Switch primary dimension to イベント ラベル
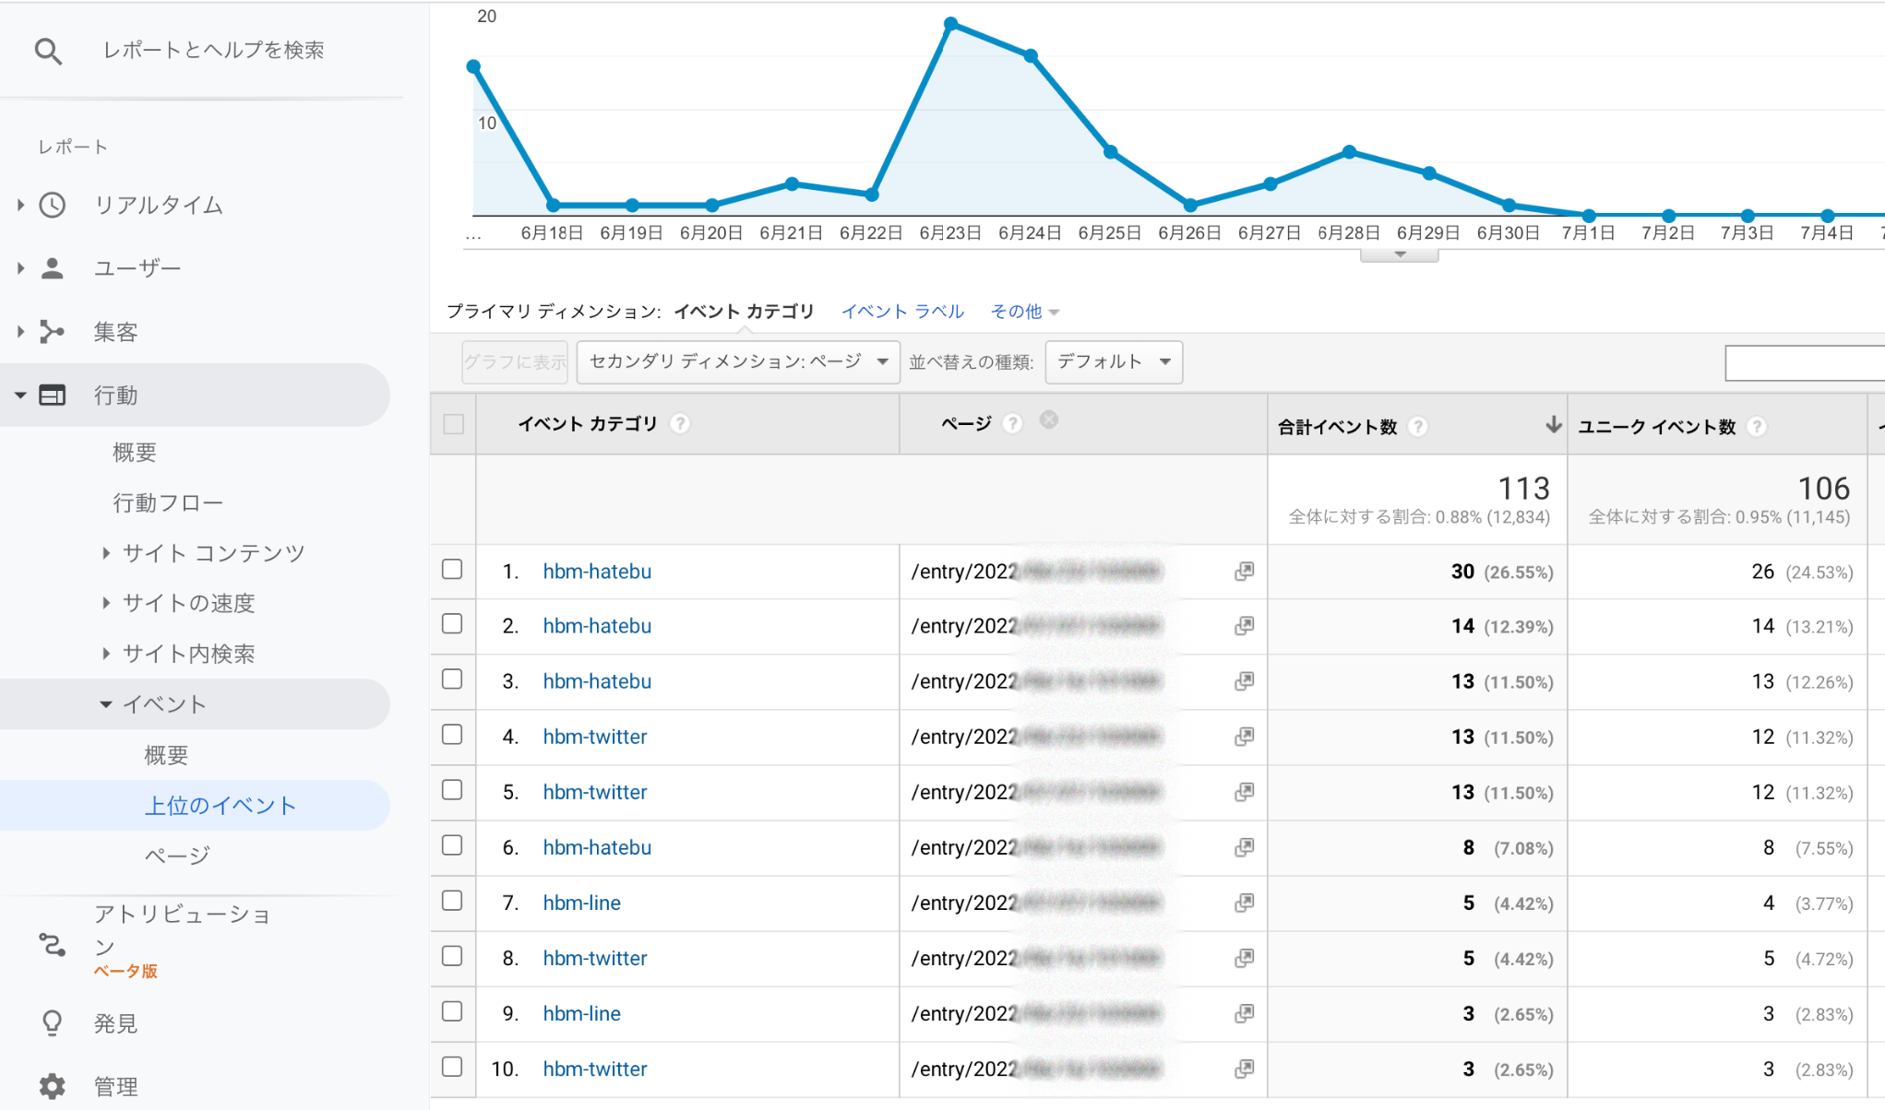 (x=901, y=312)
